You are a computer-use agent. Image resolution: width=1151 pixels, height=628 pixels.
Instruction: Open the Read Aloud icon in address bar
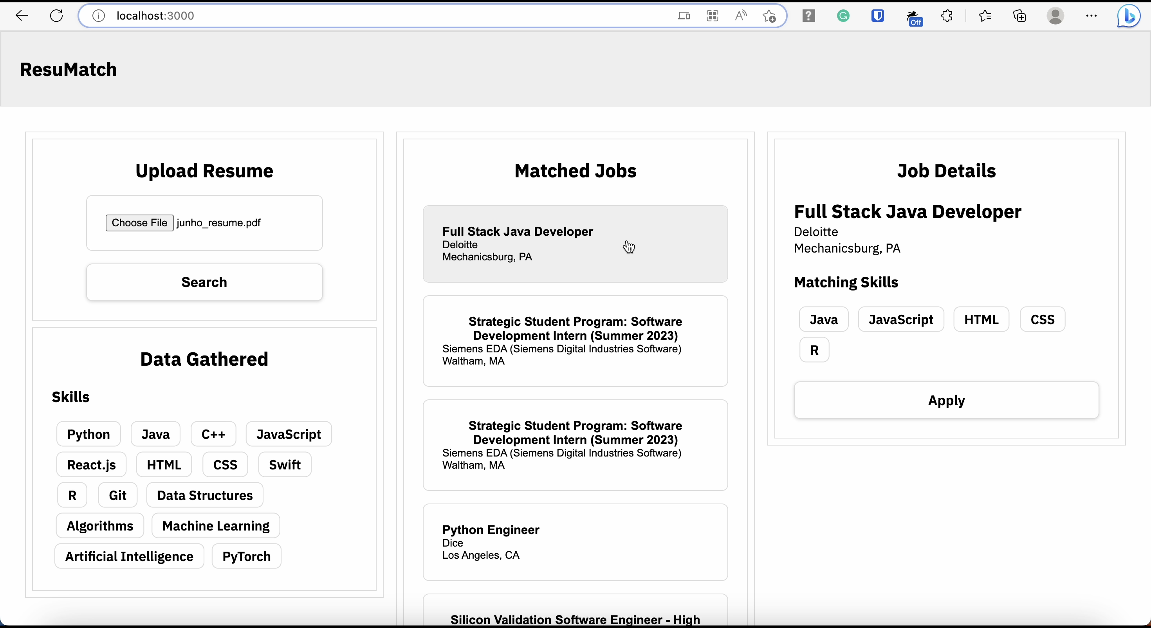[740, 16]
